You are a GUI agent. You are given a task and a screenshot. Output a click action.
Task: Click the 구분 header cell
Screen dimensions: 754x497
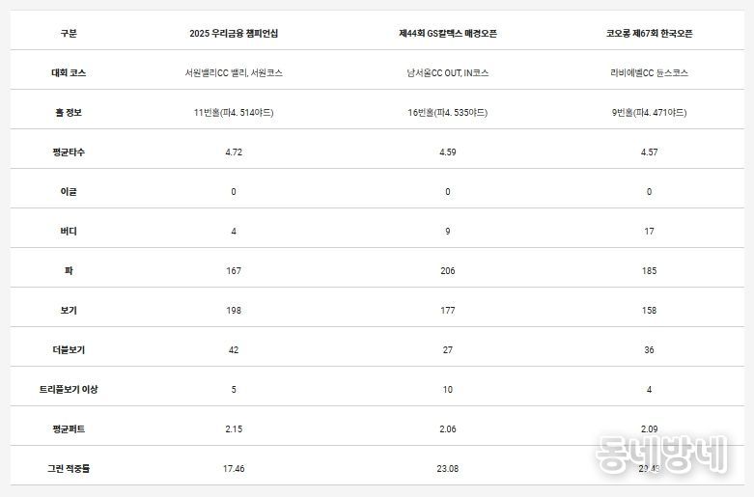click(x=68, y=33)
